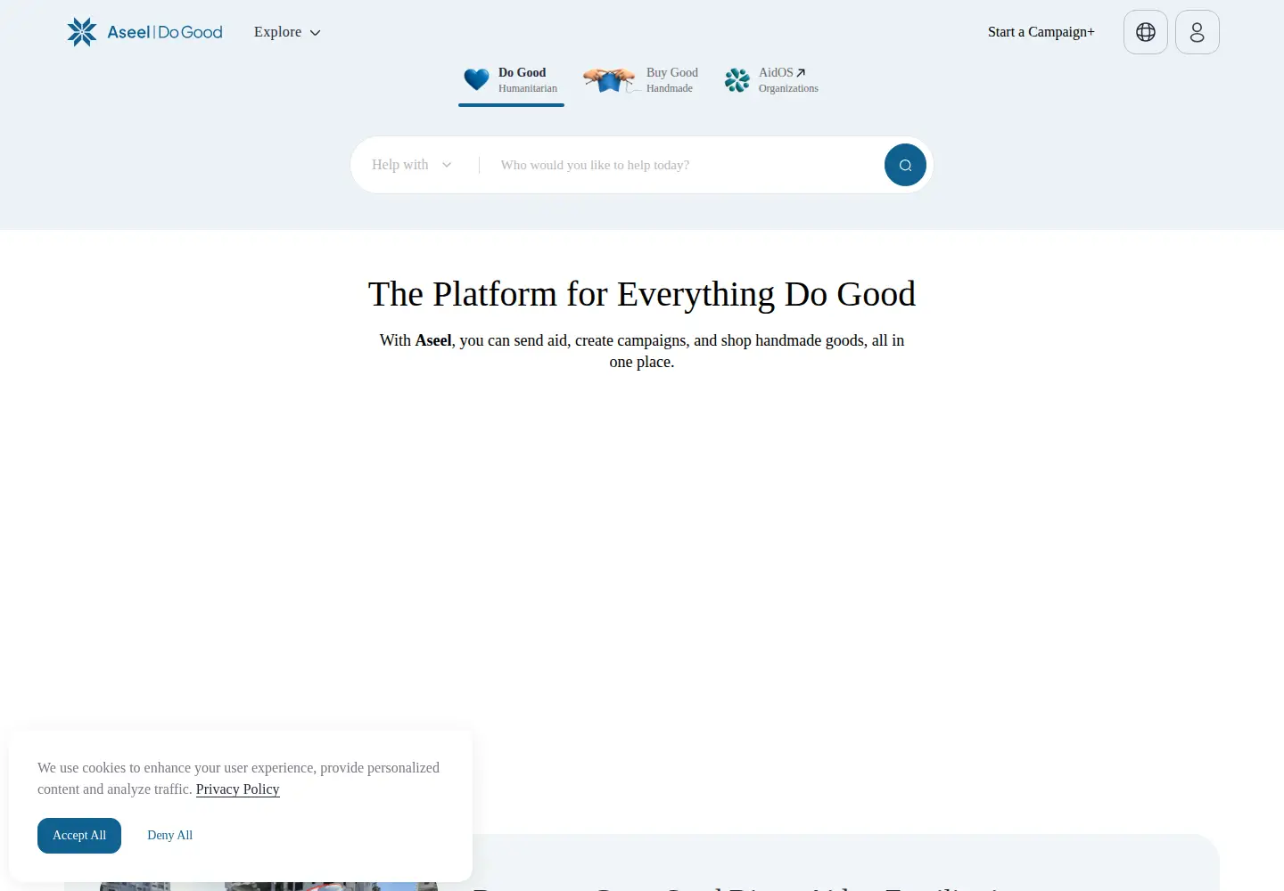Screen dimensions: 1284x891
Task: Click the Aseel | Do Good wordmark
Action: (x=165, y=32)
